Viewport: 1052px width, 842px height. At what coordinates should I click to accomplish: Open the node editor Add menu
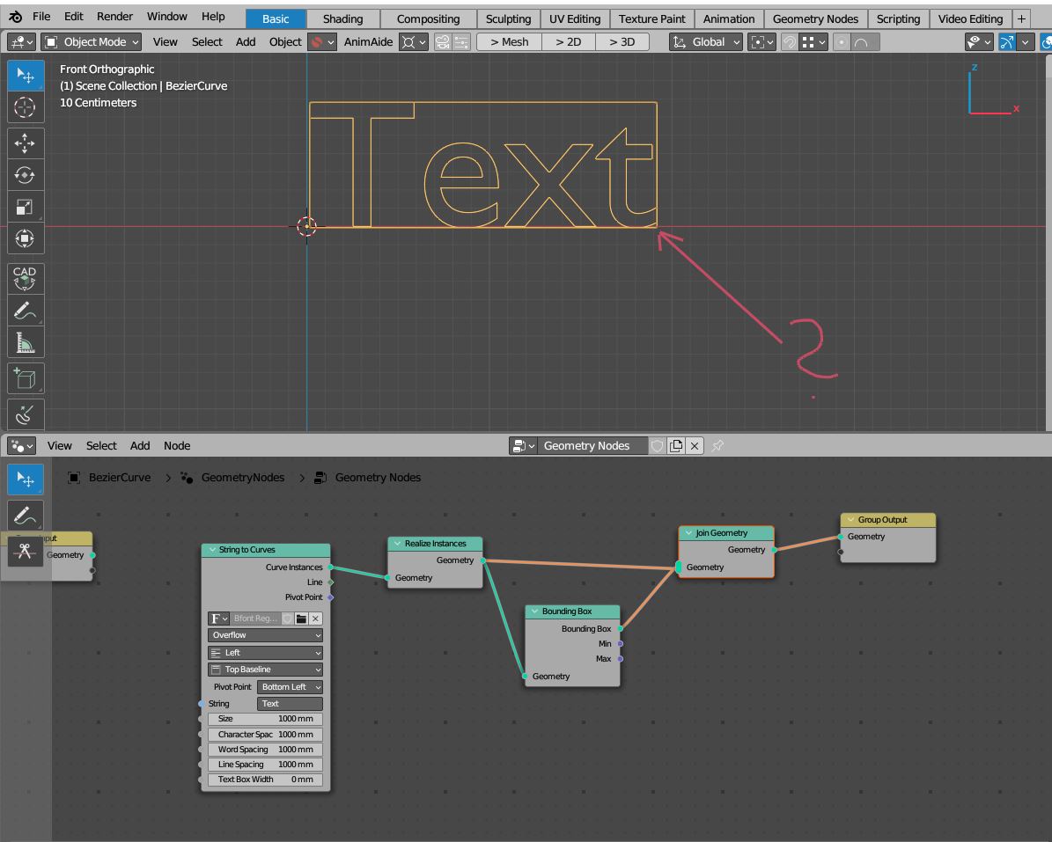pyautogui.click(x=140, y=446)
